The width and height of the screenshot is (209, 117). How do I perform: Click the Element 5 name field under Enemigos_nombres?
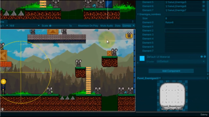185,43
